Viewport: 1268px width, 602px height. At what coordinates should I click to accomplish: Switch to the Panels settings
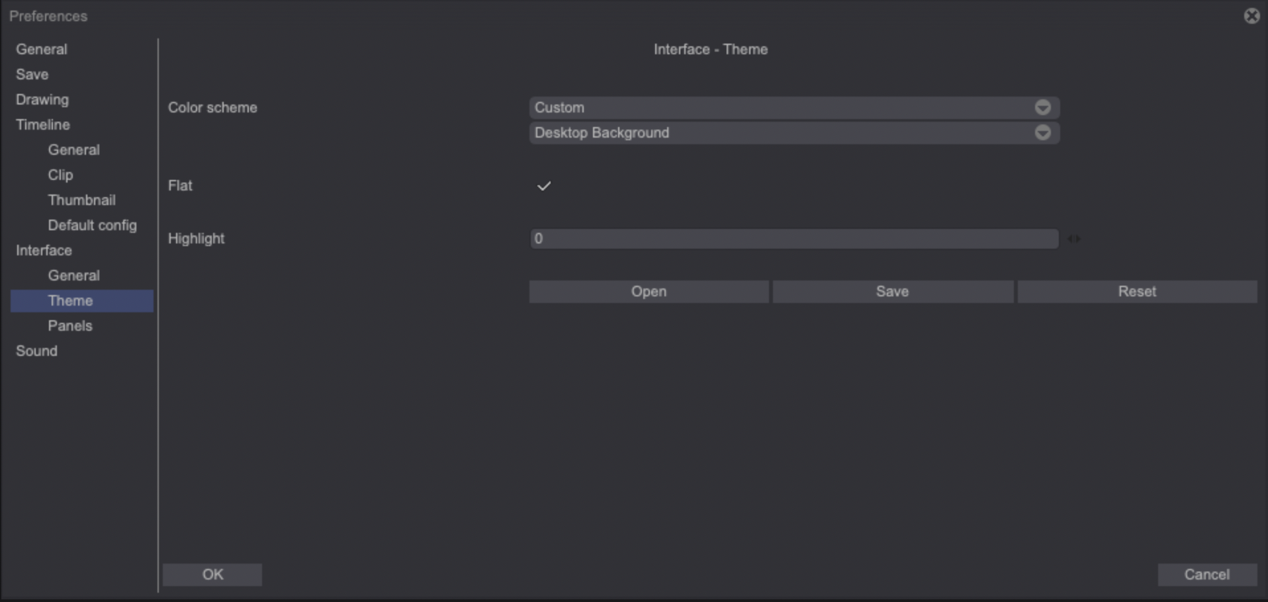point(69,325)
